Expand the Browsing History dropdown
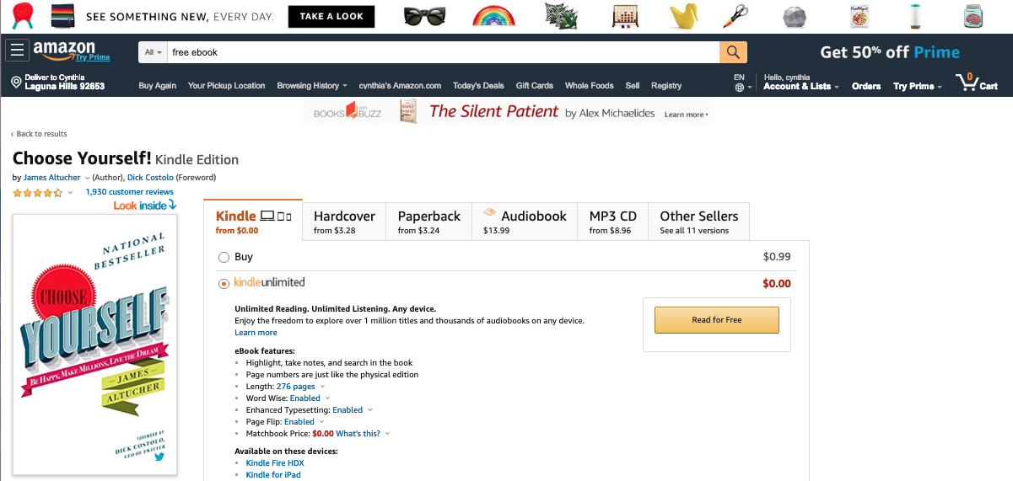The image size is (1013, 481). click(312, 85)
